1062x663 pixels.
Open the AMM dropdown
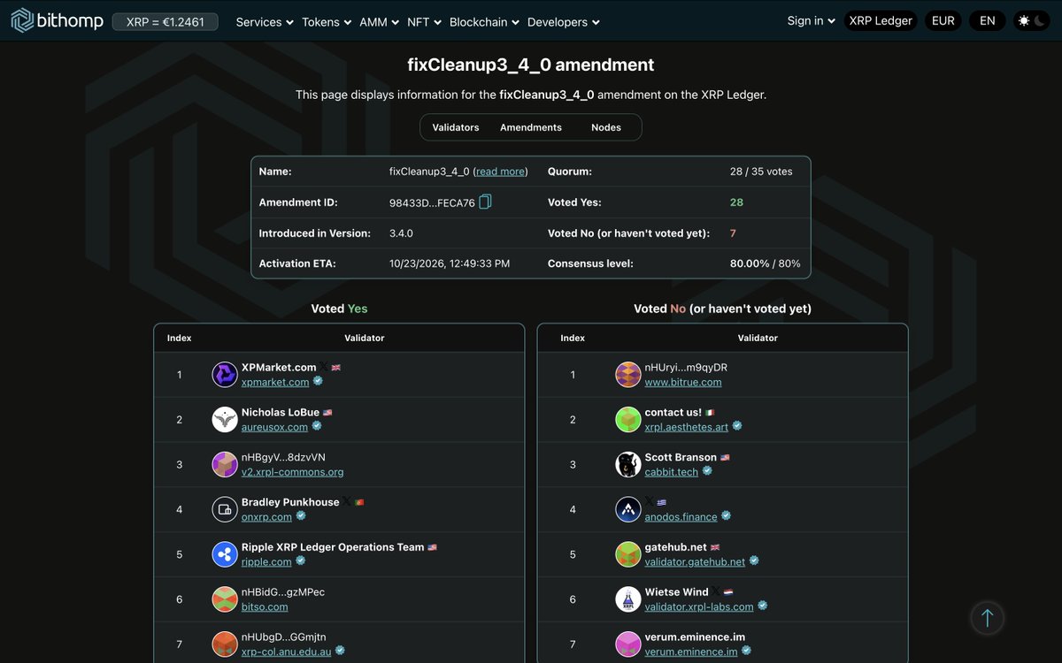[380, 22]
